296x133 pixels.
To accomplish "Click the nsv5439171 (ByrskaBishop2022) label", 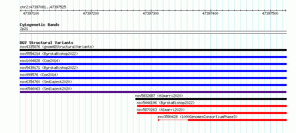I will click(49, 68).
